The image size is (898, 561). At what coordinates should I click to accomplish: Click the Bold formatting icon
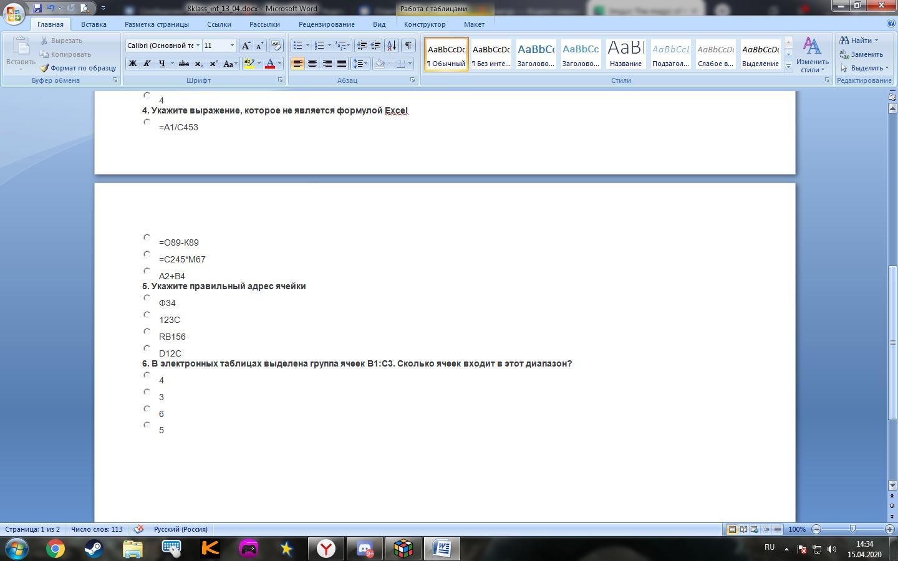coord(132,64)
